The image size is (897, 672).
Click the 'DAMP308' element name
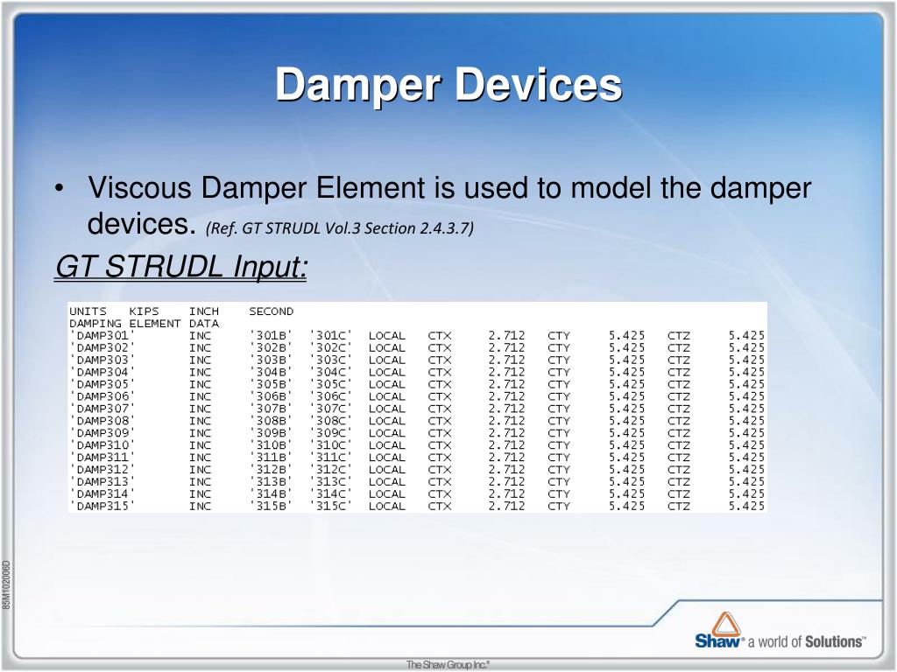pos(102,421)
